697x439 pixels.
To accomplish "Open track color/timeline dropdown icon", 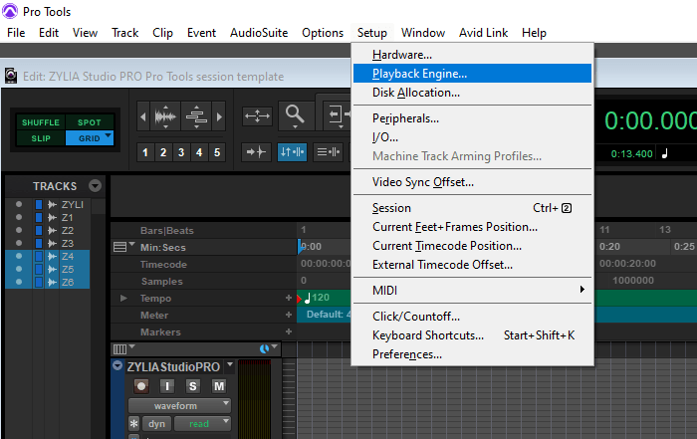I will [x=269, y=348].
